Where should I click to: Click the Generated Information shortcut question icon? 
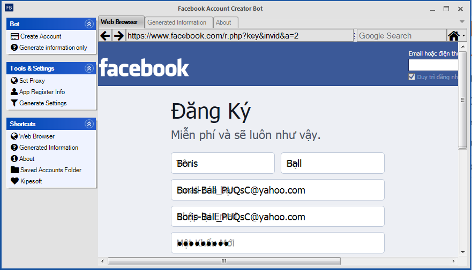14,148
